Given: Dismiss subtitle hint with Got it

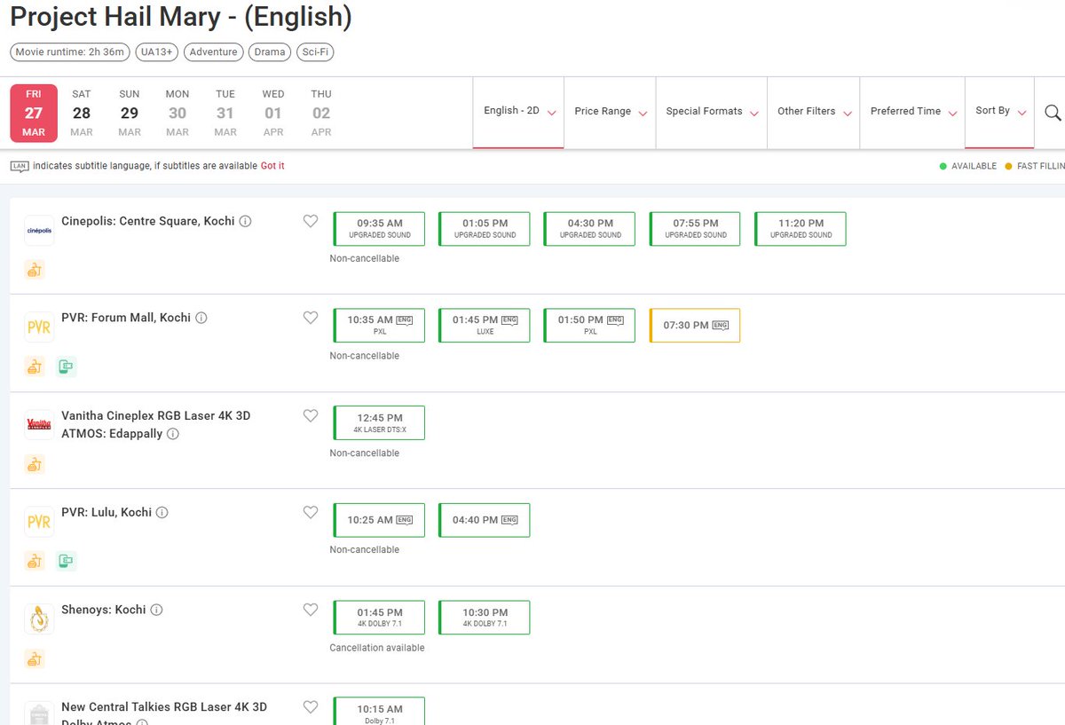Looking at the screenshot, I should [272, 166].
